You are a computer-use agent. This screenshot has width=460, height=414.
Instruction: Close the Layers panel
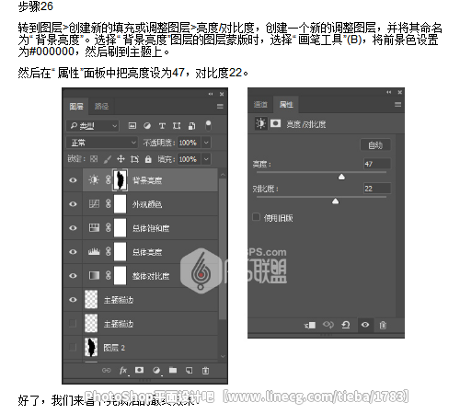coord(222,94)
